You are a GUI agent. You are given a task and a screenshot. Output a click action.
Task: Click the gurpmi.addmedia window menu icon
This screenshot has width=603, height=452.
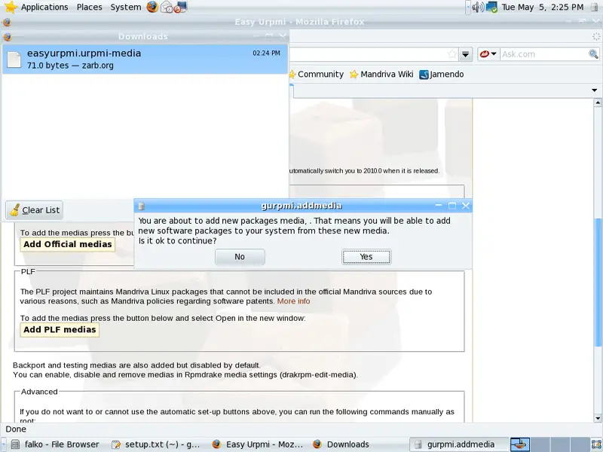[142, 206]
